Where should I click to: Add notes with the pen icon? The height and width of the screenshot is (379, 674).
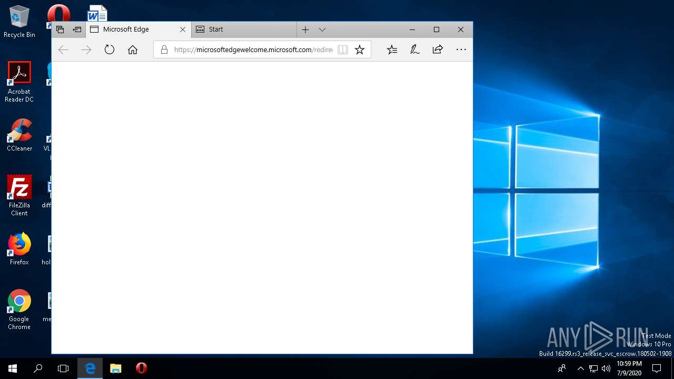[415, 49]
